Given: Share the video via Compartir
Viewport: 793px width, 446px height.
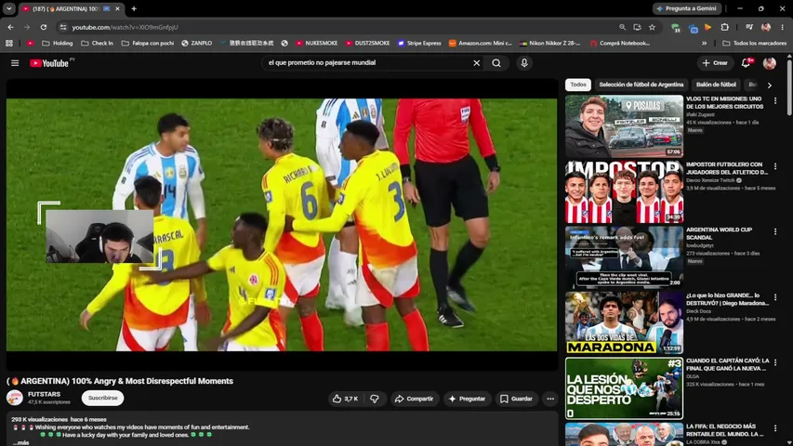Looking at the screenshot, I should [x=415, y=399].
